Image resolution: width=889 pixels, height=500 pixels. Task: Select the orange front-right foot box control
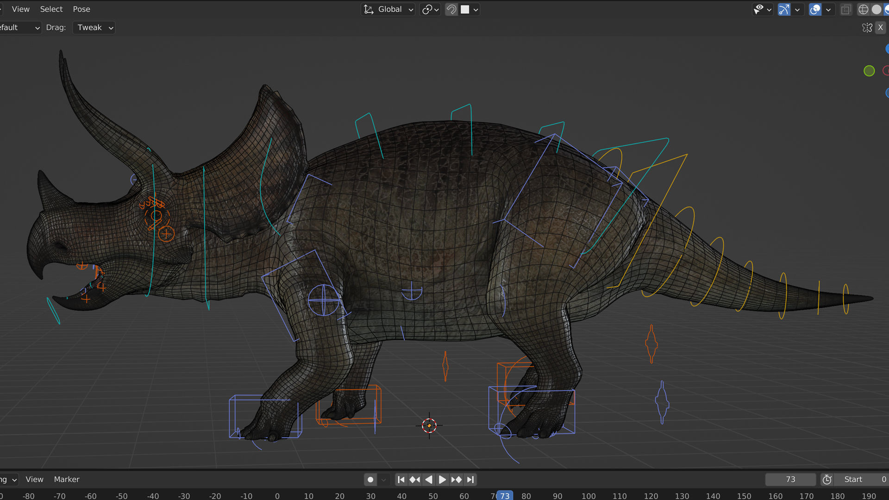pyautogui.click(x=349, y=406)
